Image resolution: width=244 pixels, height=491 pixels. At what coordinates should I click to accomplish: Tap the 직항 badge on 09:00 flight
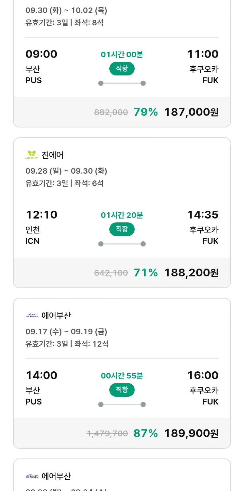(x=122, y=68)
